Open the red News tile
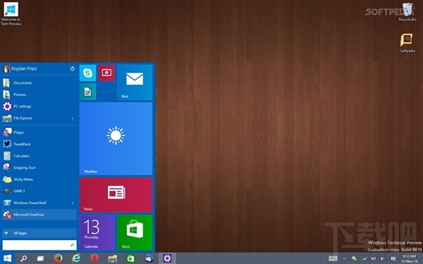 point(116,195)
